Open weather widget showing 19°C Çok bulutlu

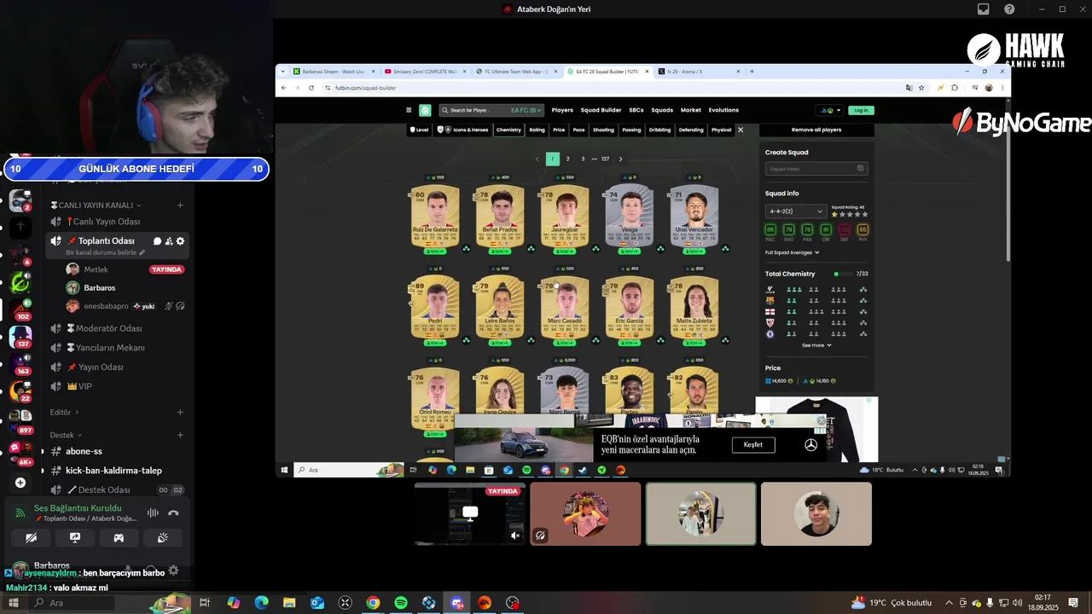coord(892,603)
